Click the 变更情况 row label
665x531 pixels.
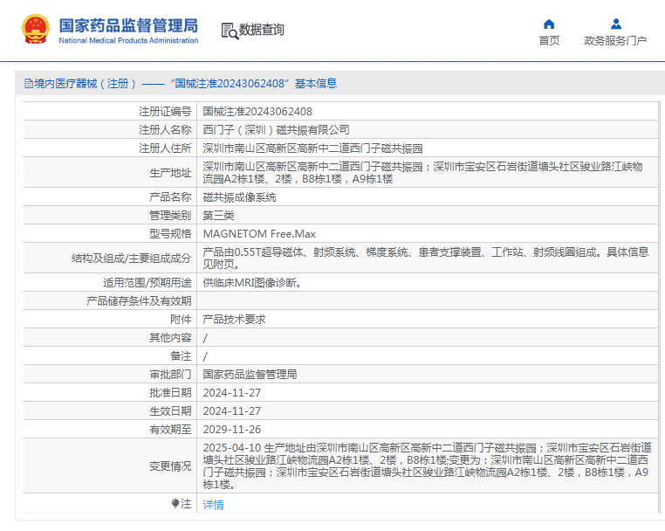(x=169, y=466)
